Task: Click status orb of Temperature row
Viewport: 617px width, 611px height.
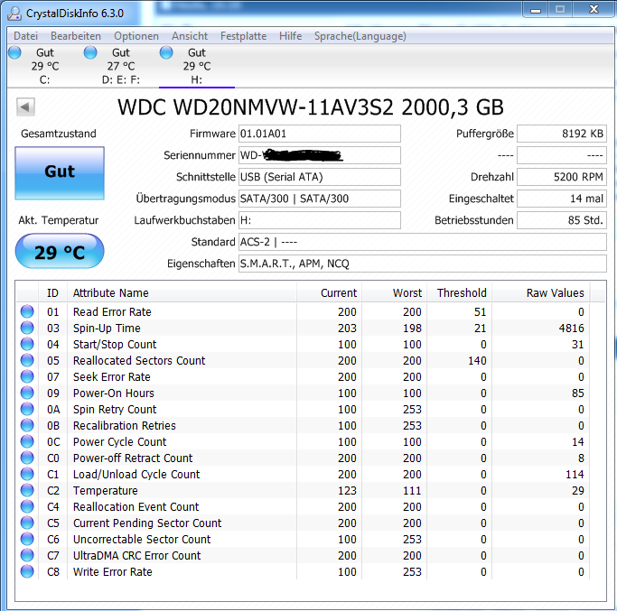Action: tap(27, 490)
